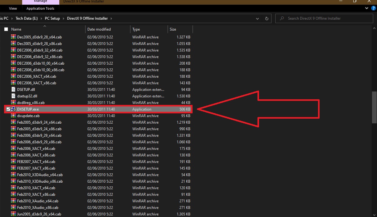Click the 506 KB size of DXSETUP.exe

pyautogui.click(x=185, y=109)
